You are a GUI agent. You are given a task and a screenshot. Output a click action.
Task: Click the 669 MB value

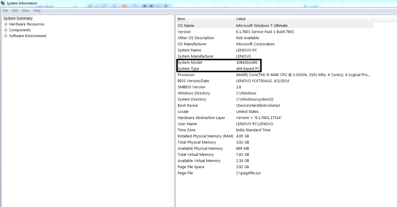coord(243,149)
